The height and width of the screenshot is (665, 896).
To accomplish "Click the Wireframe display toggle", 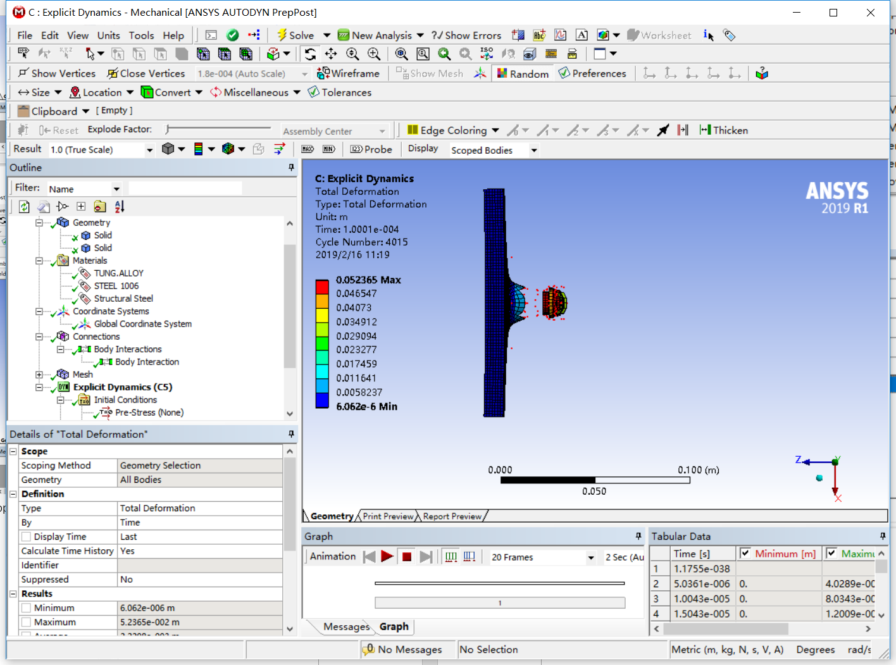I will coord(349,73).
